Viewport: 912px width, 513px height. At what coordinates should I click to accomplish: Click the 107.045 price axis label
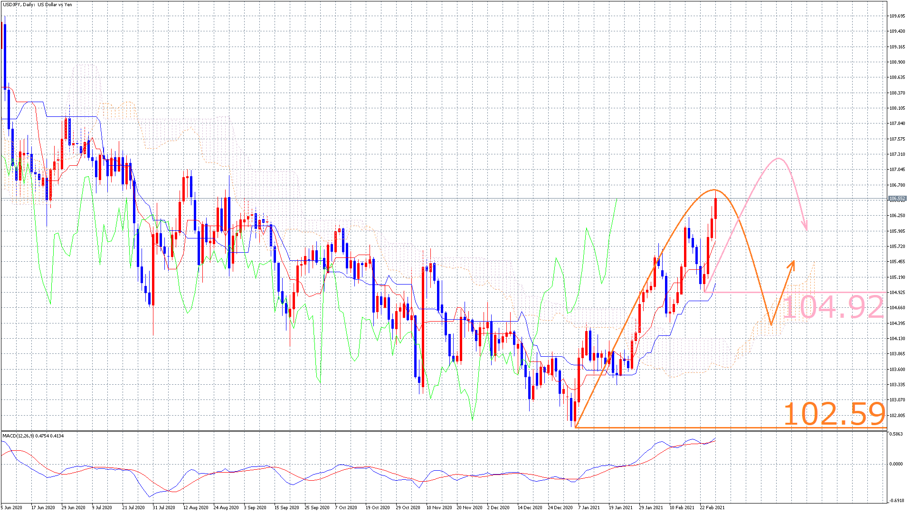point(897,170)
